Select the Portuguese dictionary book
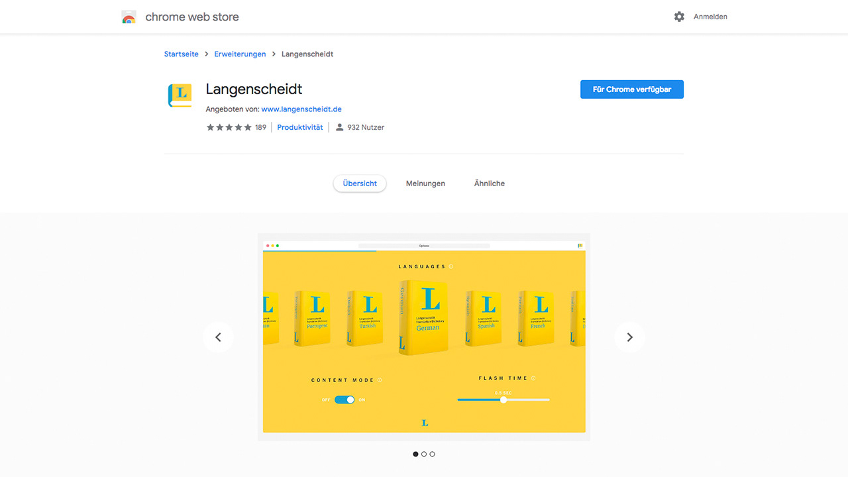The image size is (848, 477). (x=312, y=319)
